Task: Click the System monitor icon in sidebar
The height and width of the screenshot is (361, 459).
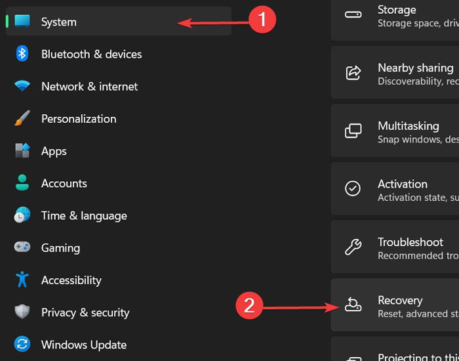Action: 22,21
